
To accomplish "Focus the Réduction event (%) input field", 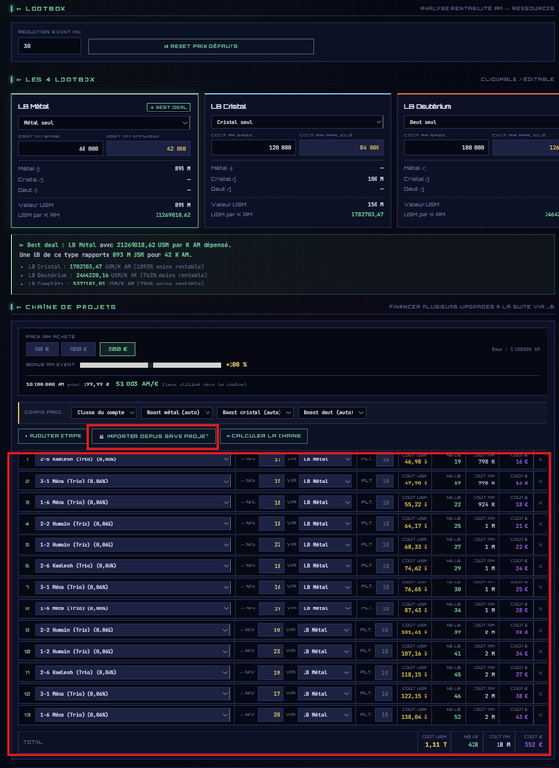I will tap(49, 46).
